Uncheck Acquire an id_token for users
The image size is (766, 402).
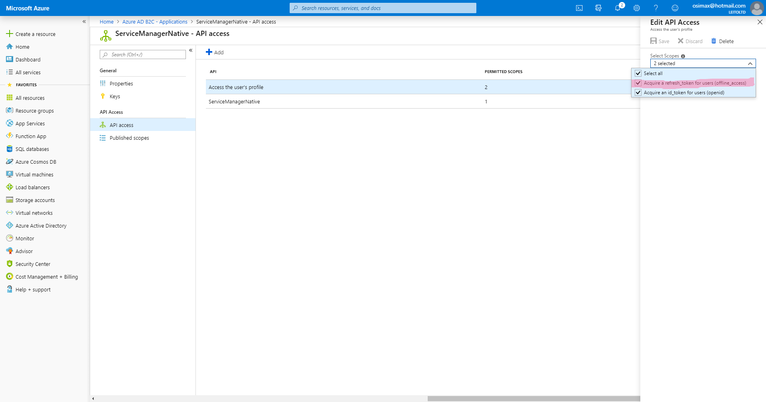coord(638,92)
